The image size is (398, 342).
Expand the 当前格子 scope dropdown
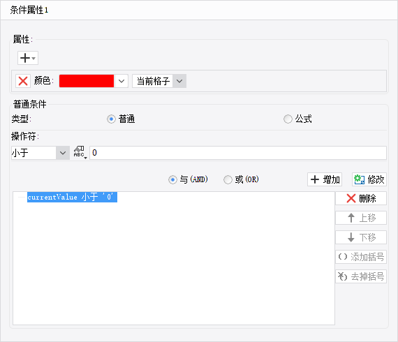[179, 81]
